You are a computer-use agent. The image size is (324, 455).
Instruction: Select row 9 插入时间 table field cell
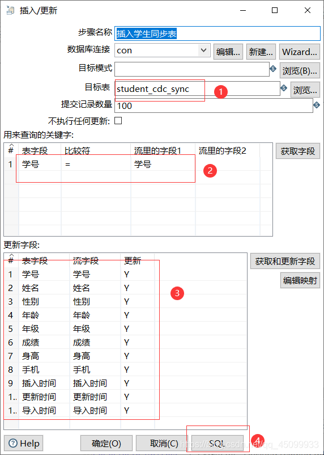point(44,384)
